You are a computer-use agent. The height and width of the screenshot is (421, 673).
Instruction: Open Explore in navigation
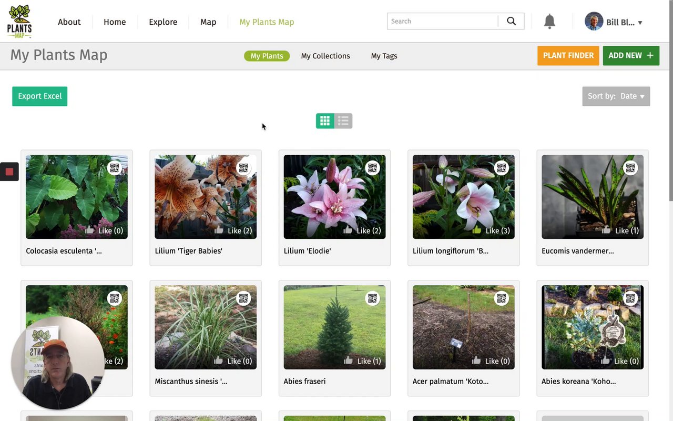[163, 22]
